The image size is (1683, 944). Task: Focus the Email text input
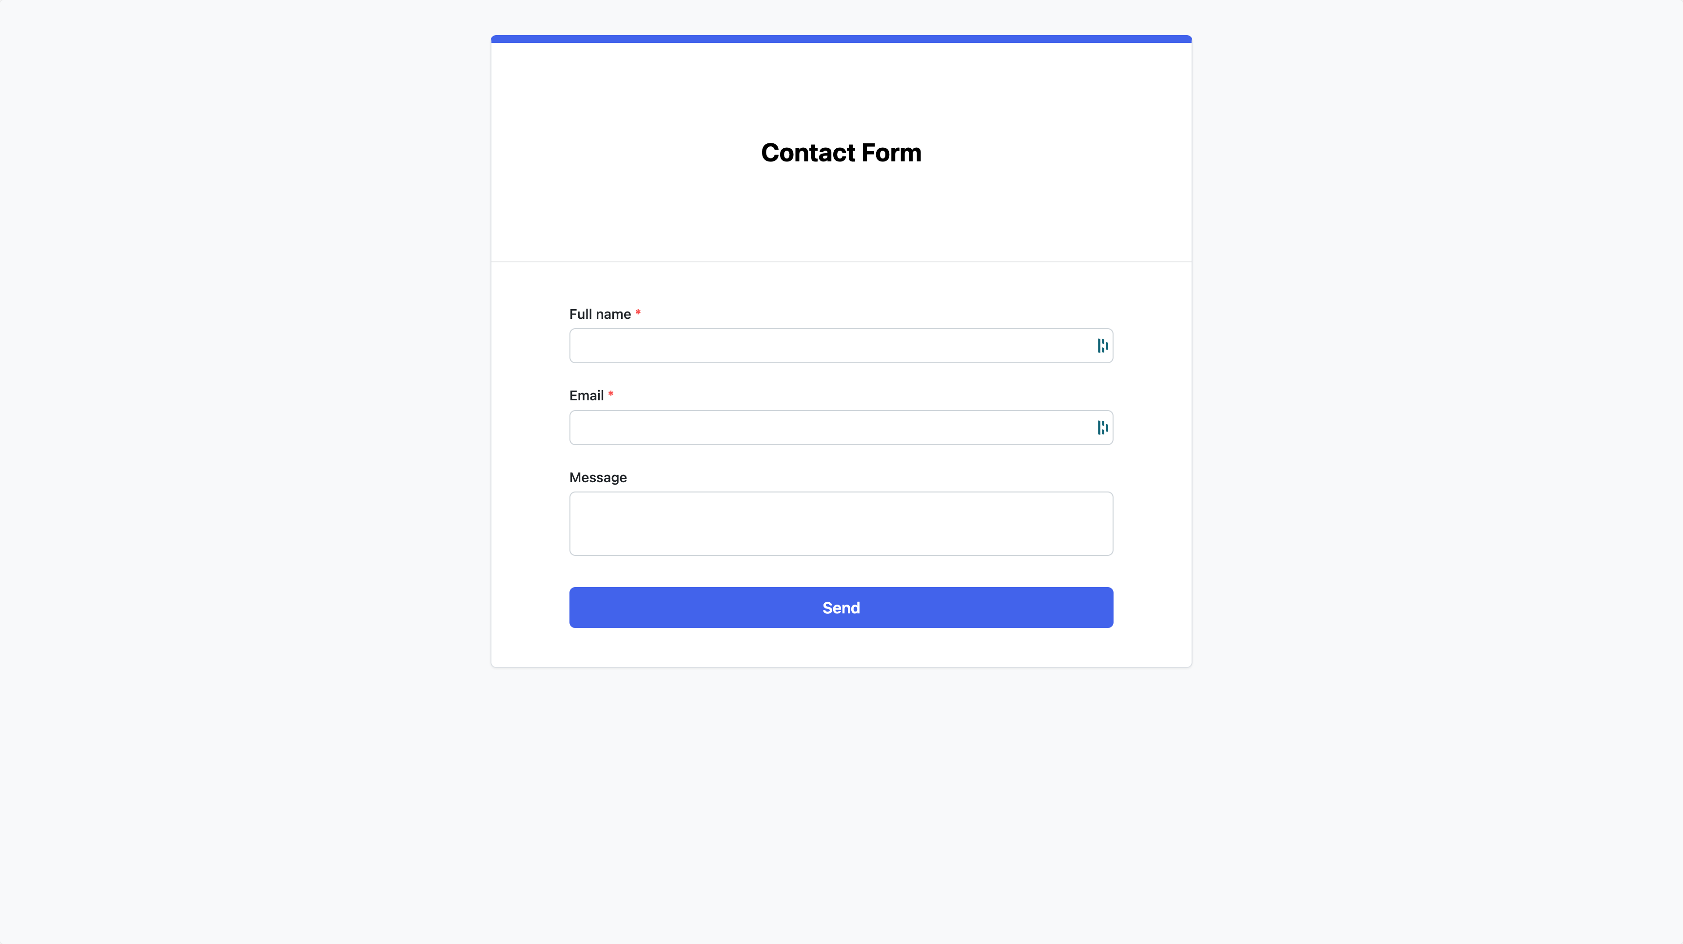(x=830, y=427)
